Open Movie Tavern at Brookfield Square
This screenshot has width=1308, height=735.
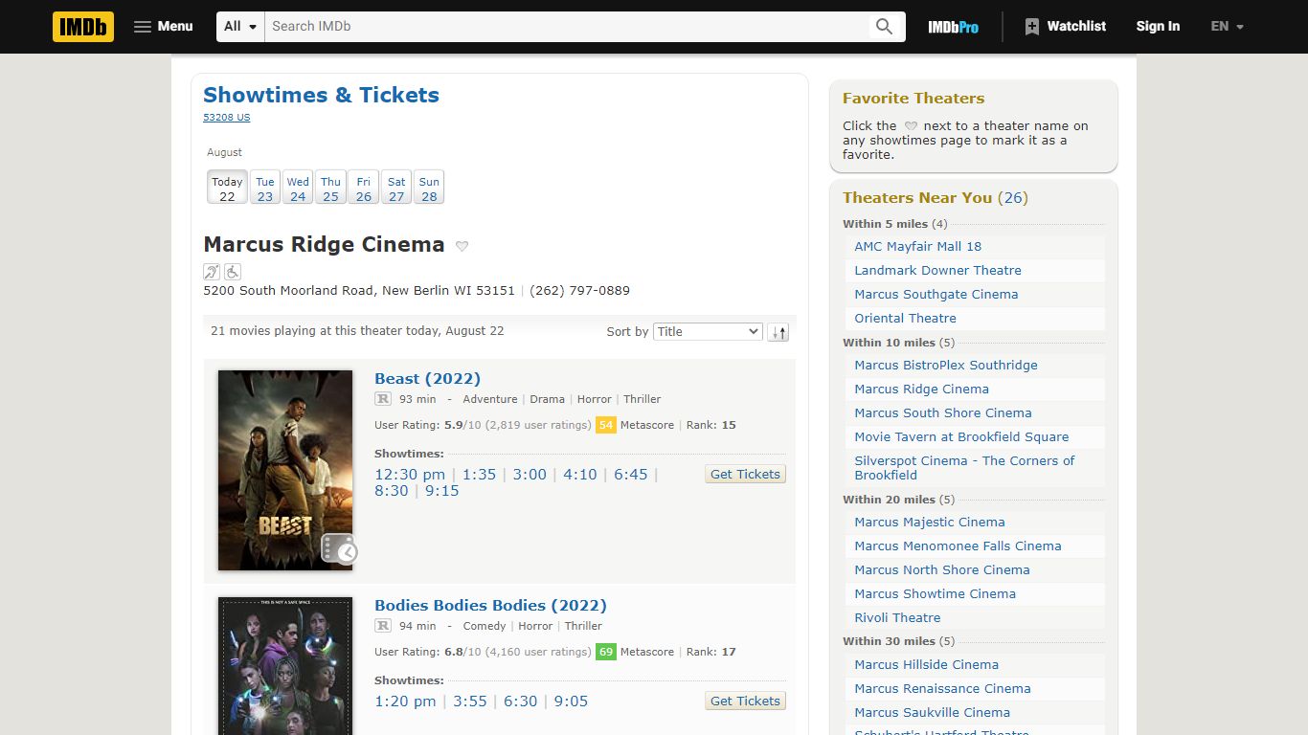(x=961, y=436)
